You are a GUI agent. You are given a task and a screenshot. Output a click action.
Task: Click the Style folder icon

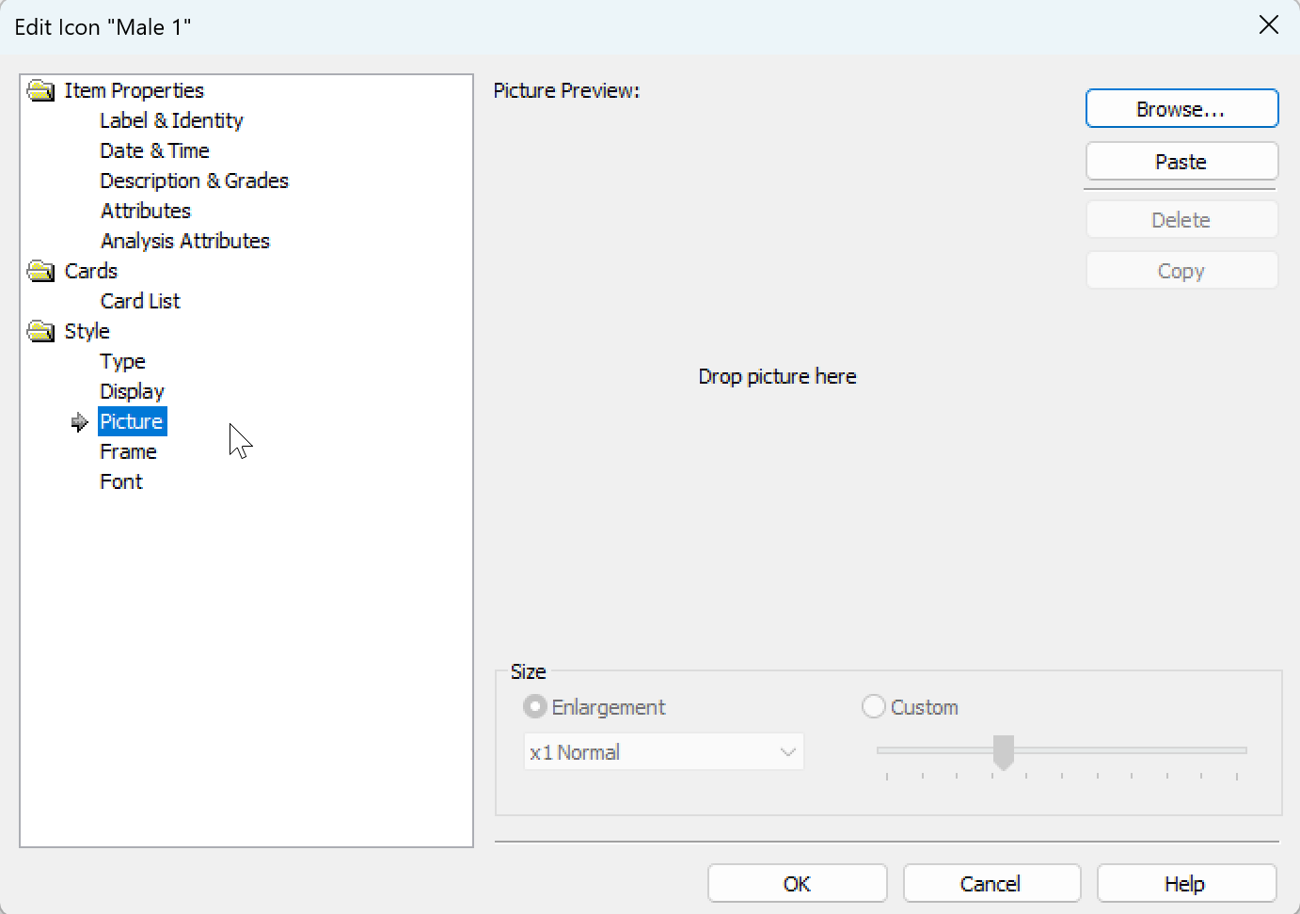40,331
